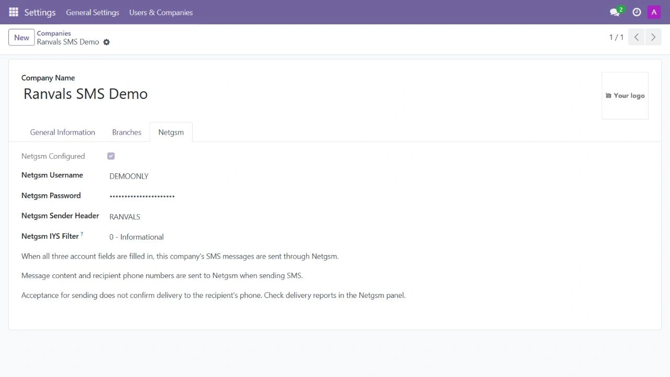The height and width of the screenshot is (377, 670).
Task: Click the IYS Filter help tooltip
Action: [x=82, y=234]
